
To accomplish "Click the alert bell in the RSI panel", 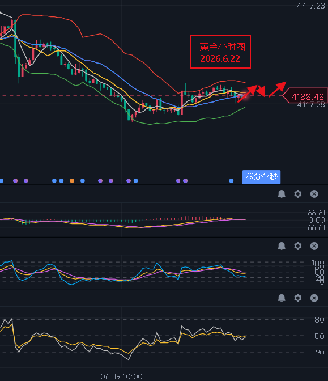I will [282, 298].
